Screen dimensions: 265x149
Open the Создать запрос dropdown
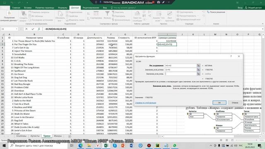point(24,17)
